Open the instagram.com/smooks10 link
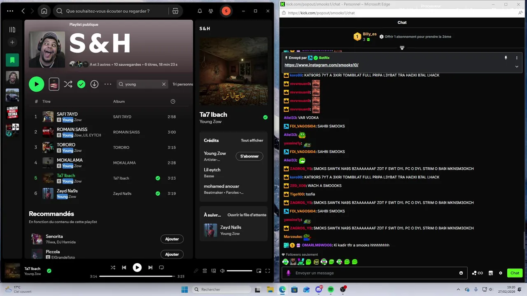The height and width of the screenshot is (296, 527). coord(322,65)
